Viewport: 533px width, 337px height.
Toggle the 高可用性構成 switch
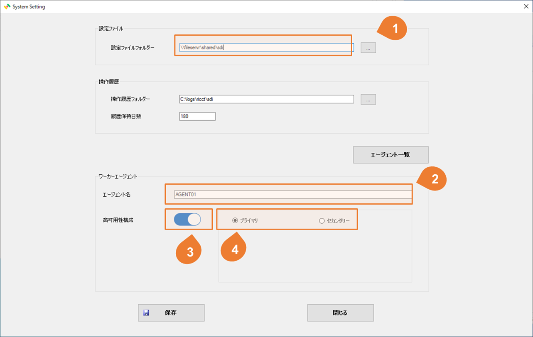[x=187, y=220]
